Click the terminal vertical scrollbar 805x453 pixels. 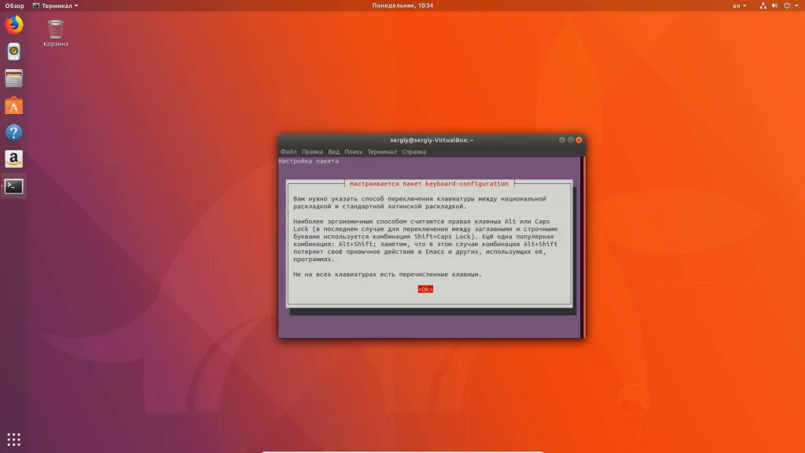coord(583,247)
